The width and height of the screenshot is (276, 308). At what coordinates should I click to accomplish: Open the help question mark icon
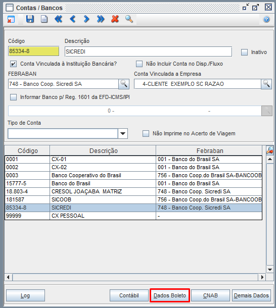[266, 19]
